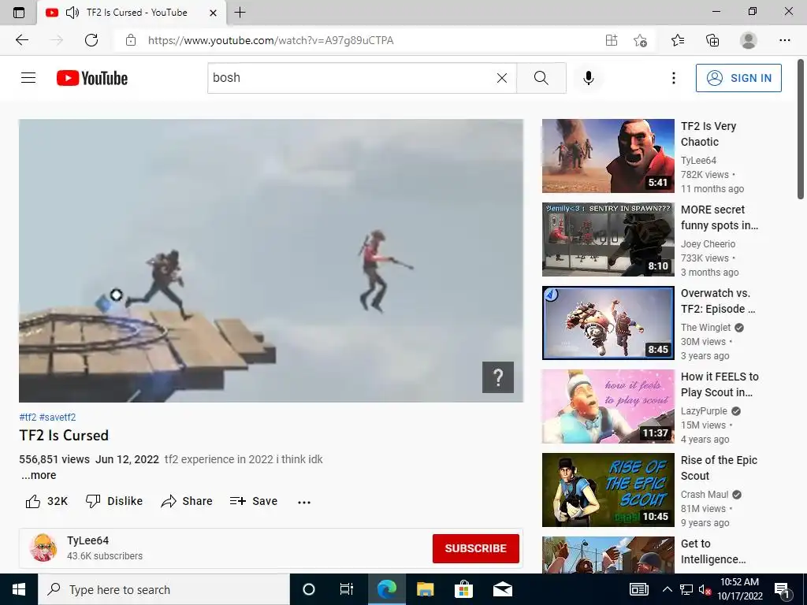The width and height of the screenshot is (807, 605).
Task: Share the video
Action: tap(186, 501)
